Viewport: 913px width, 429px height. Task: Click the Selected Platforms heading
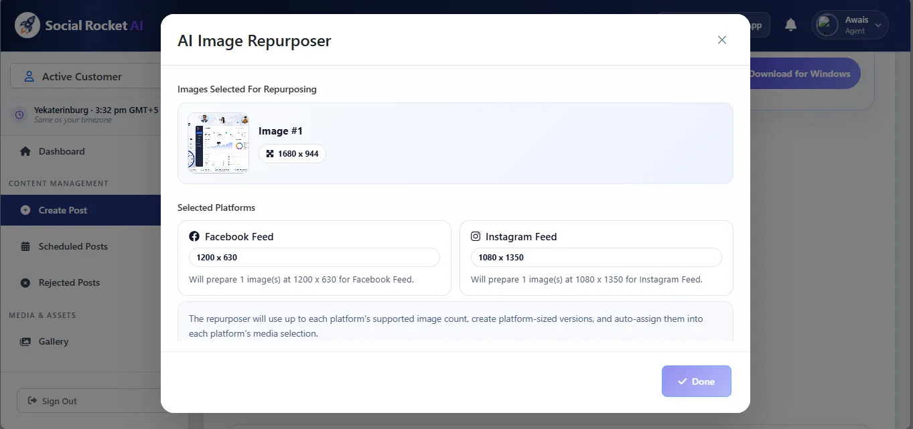coord(216,207)
